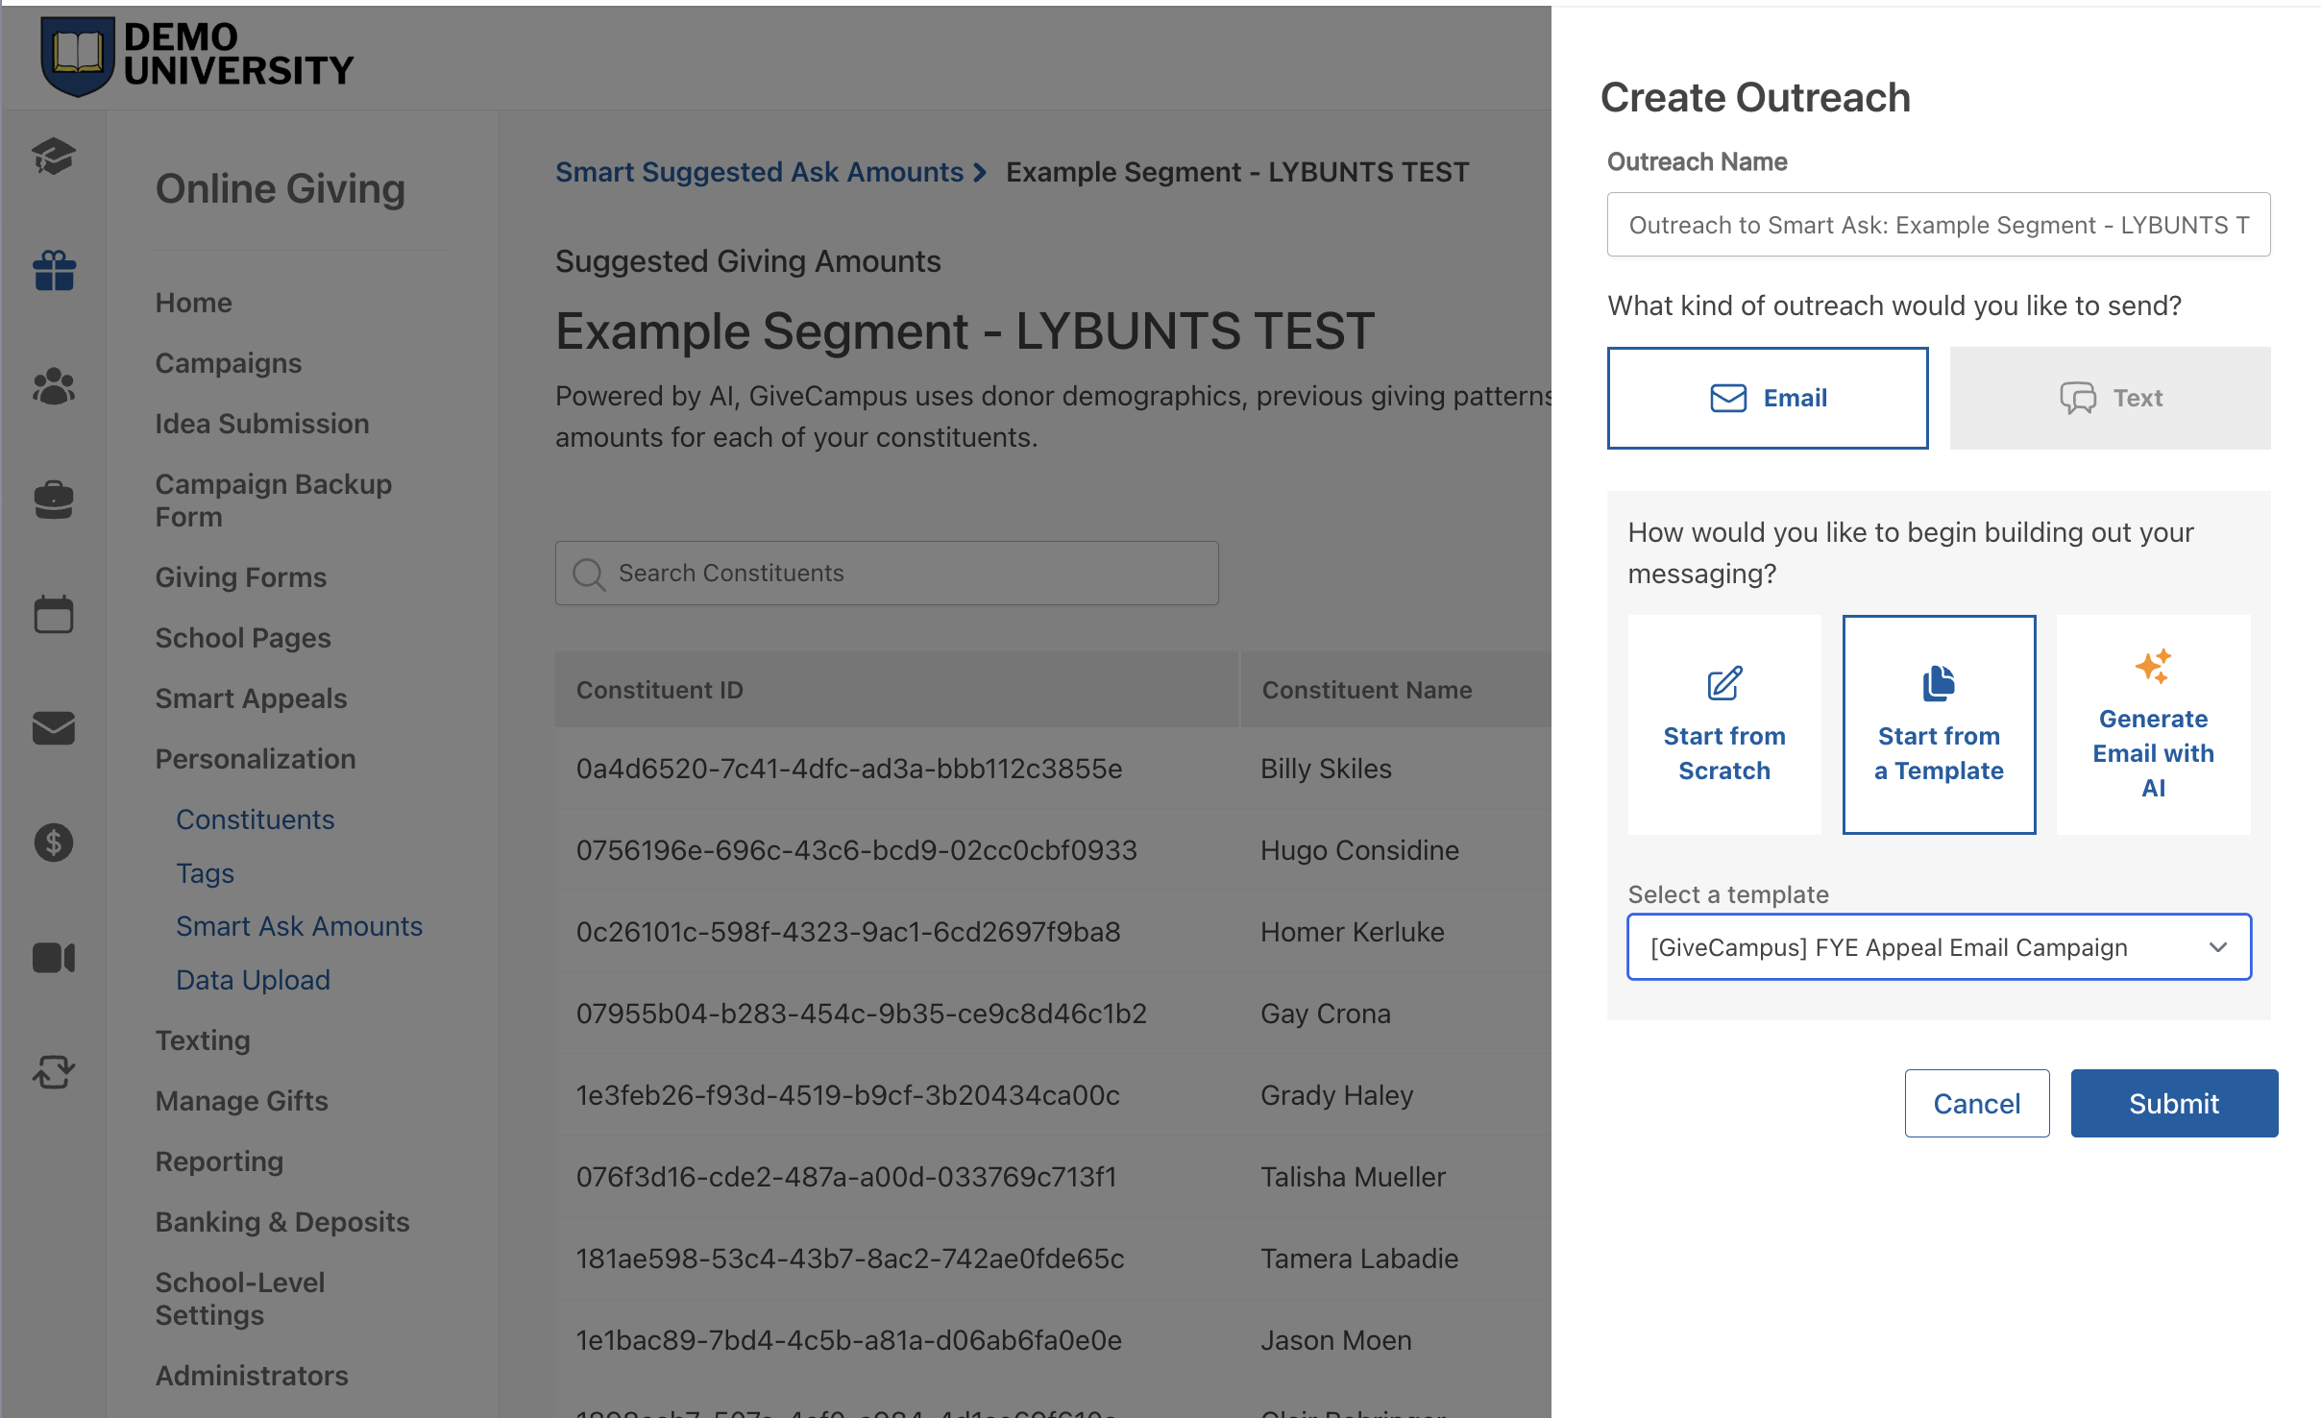Click the Homer Kerluke name cell
This screenshot has width=2321, height=1418.
[x=1352, y=932]
